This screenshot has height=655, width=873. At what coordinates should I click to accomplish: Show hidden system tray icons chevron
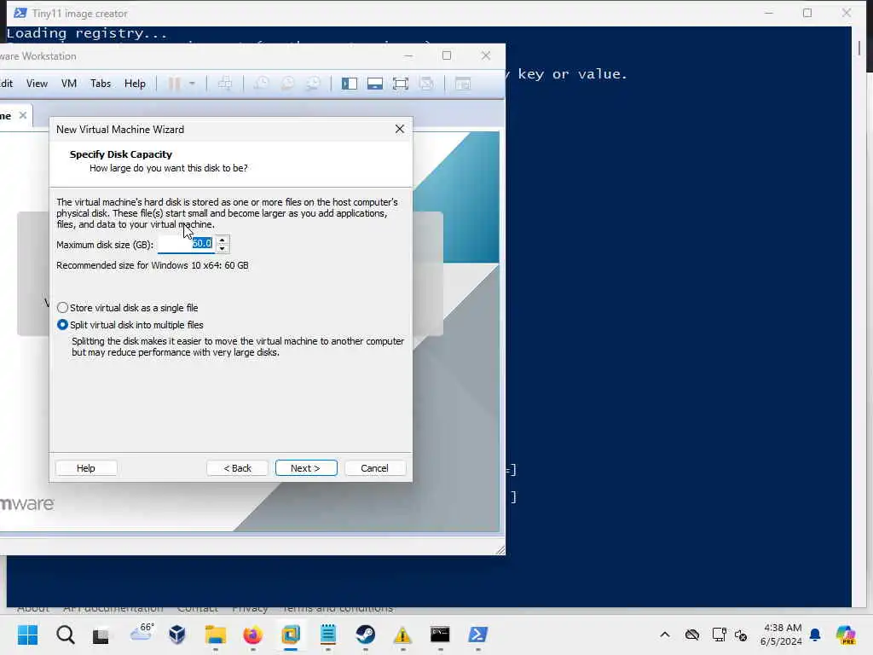pyautogui.click(x=665, y=635)
